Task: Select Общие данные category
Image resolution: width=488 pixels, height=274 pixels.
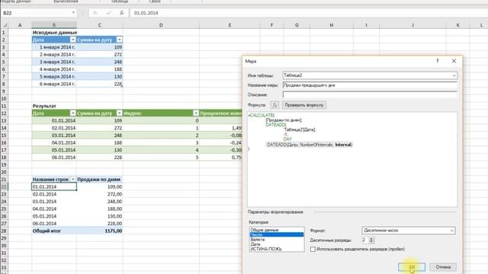Action: pyautogui.click(x=277, y=230)
